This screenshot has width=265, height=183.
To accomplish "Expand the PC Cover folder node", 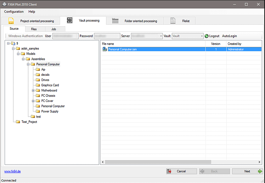I will point(33,101).
